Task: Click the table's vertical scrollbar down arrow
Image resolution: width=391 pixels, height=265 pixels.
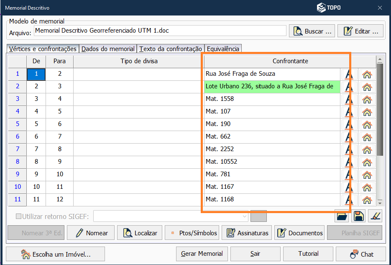Action: pos(380,202)
